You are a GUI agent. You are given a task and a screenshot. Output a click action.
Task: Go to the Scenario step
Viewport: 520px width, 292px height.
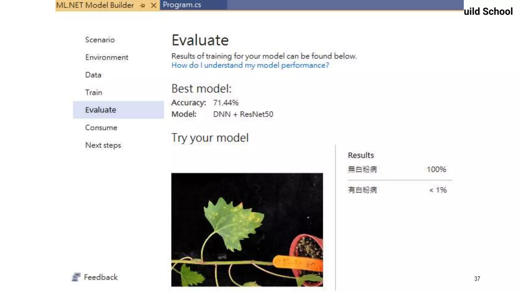[100, 40]
